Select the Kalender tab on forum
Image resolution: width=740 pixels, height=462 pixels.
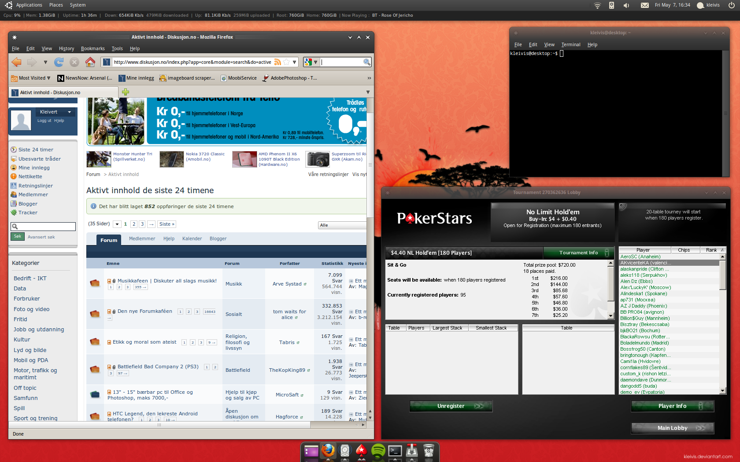(192, 238)
